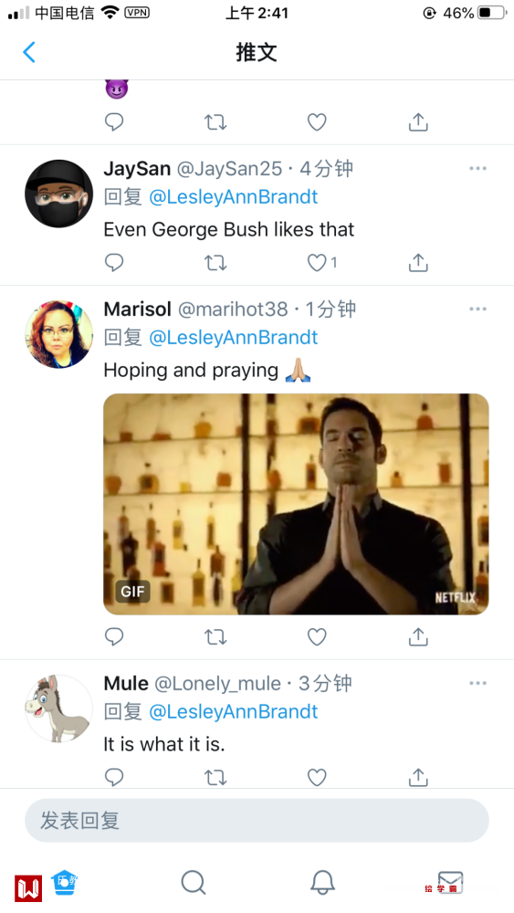Open the Notifications bell tab
The image size is (514, 913).
(x=322, y=883)
